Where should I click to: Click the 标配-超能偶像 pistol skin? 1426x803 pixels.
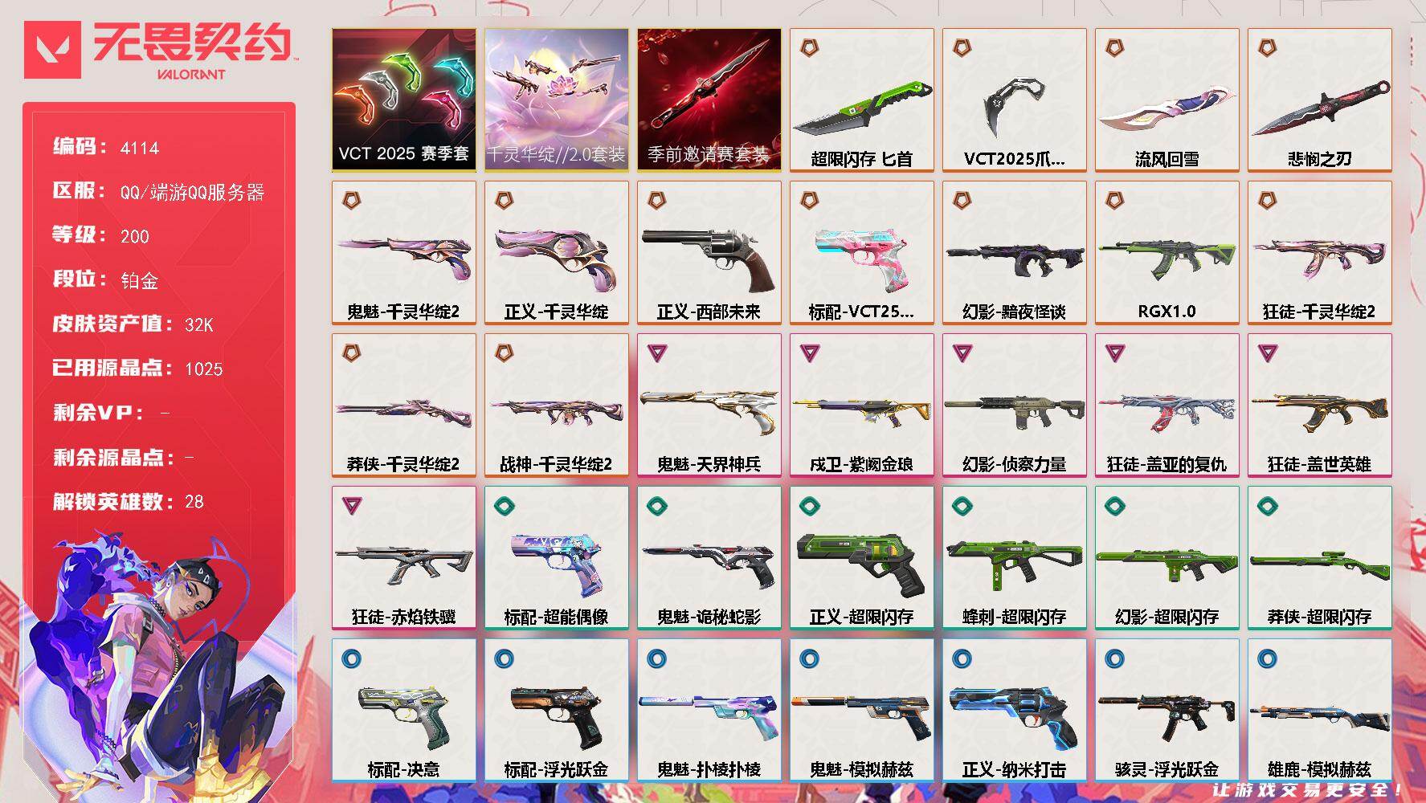coord(556,557)
